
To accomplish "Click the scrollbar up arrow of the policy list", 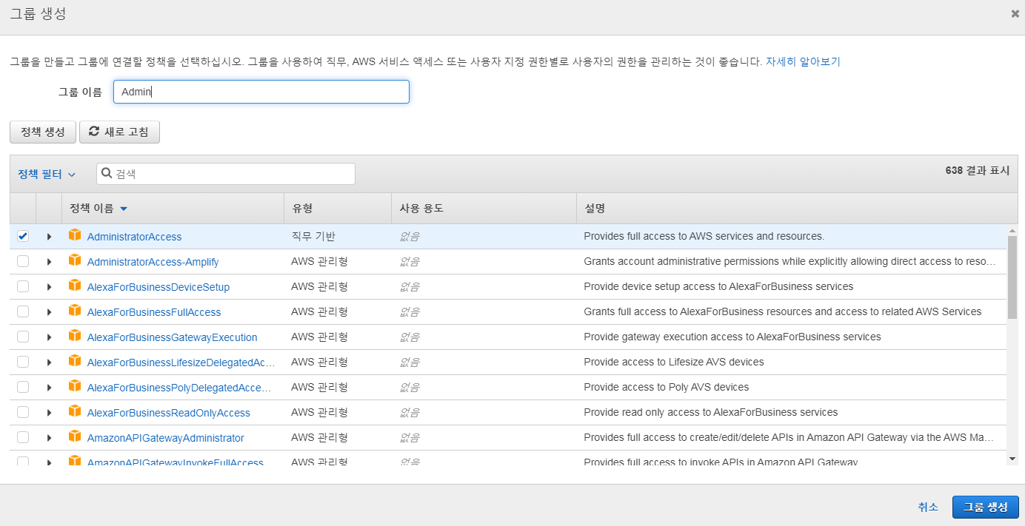I will pyautogui.click(x=1012, y=230).
